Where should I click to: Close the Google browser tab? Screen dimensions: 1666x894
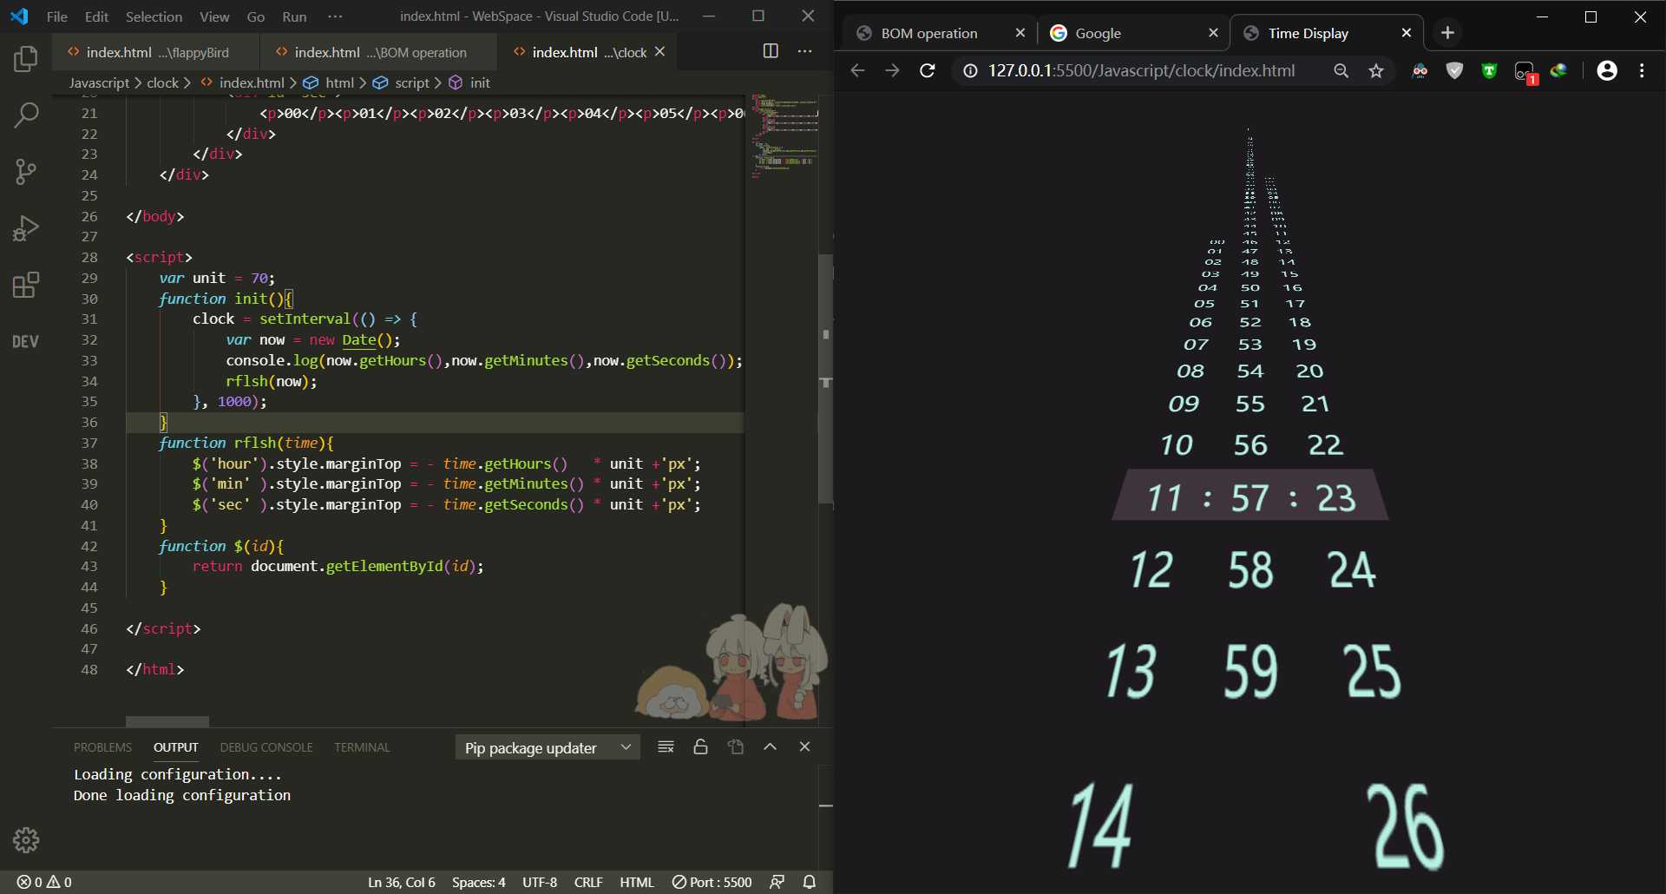coord(1213,33)
